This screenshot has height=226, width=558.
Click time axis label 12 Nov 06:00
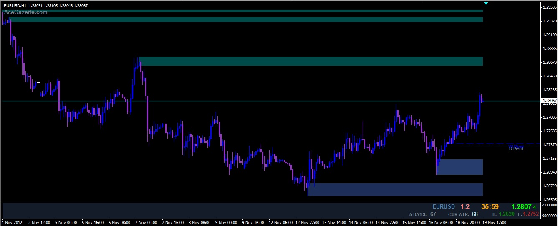[280, 223]
